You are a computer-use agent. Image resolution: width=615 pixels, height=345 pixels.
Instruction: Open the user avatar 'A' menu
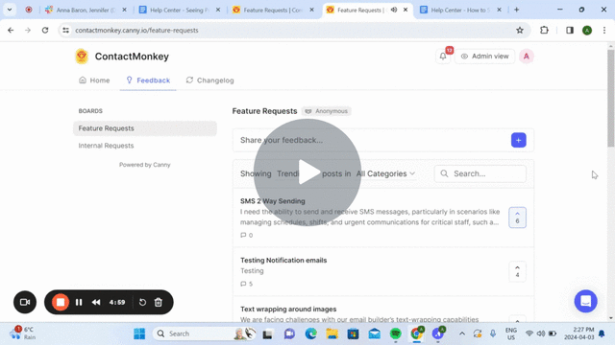(x=527, y=57)
